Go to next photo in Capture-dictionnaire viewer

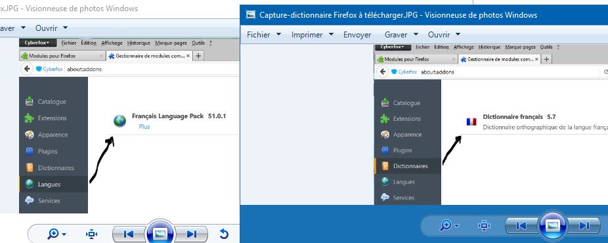pos(584,225)
